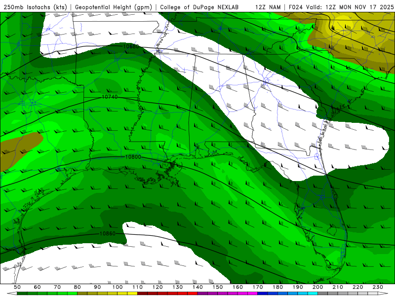Image resolution: width=395 pixels, height=296 pixels.
Task: Click the right arrow cap of the colorbar
Action: click(383, 294)
